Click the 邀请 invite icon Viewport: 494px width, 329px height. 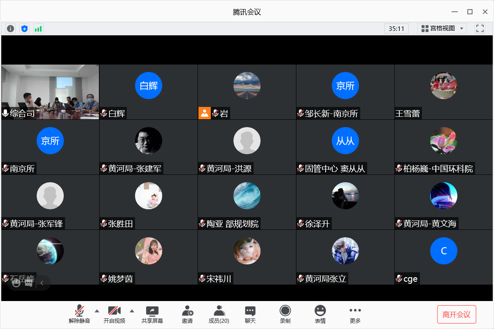pyautogui.click(x=187, y=315)
